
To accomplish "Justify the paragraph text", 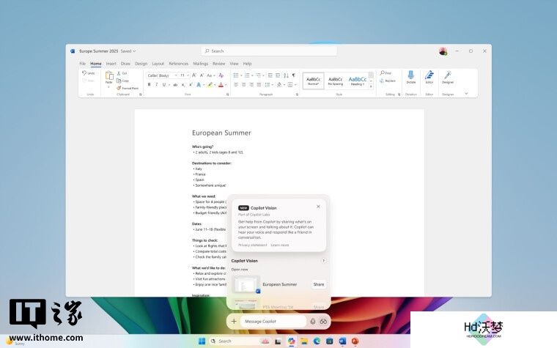I will [259, 84].
